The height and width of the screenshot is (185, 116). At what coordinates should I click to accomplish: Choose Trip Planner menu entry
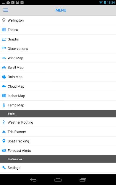tap(58, 132)
